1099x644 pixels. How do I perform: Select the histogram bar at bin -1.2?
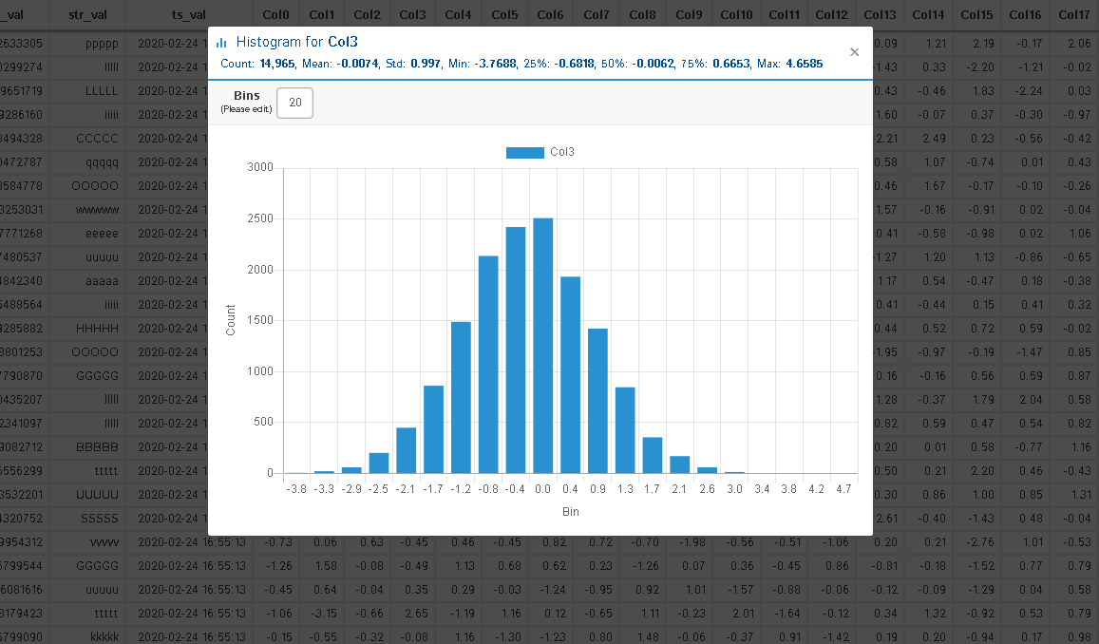pyautogui.click(x=462, y=397)
